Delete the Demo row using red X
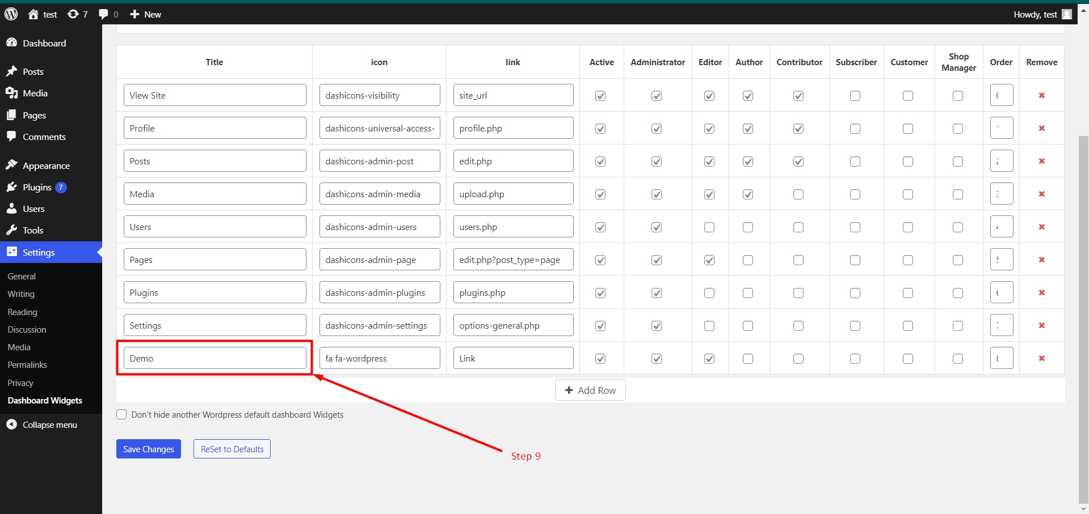Image resolution: width=1089 pixels, height=514 pixels. tap(1042, 358)
